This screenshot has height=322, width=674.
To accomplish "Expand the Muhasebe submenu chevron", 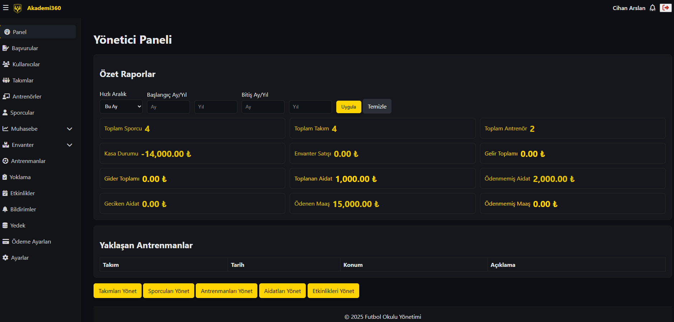I will pyautogui.click(x=70, y=129).
